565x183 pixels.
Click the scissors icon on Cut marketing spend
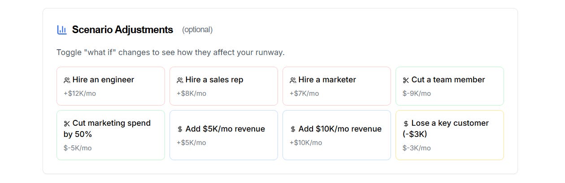coord(67,123)
